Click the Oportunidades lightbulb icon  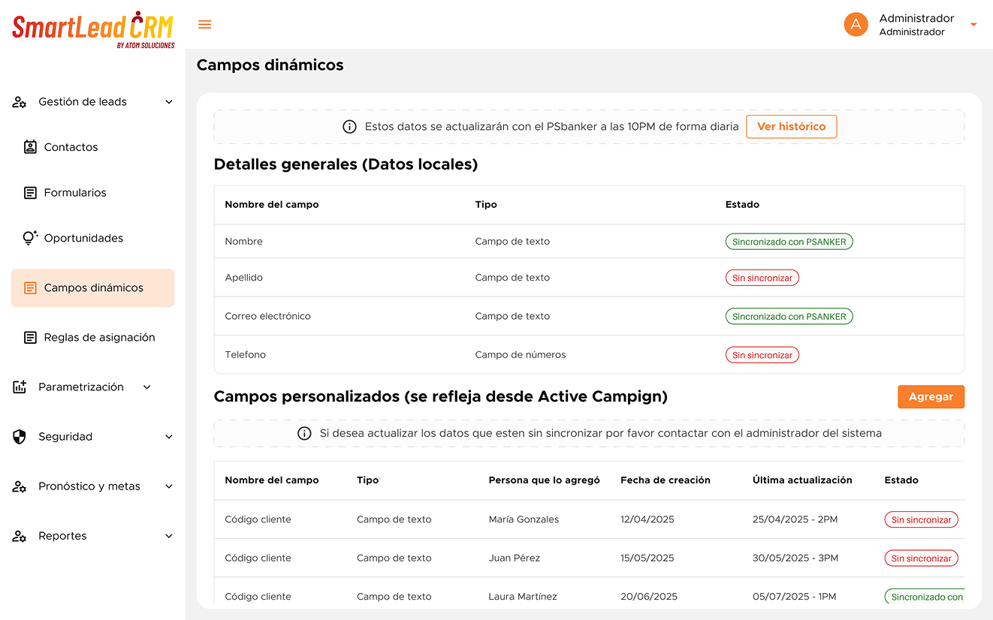coord(30,238)
